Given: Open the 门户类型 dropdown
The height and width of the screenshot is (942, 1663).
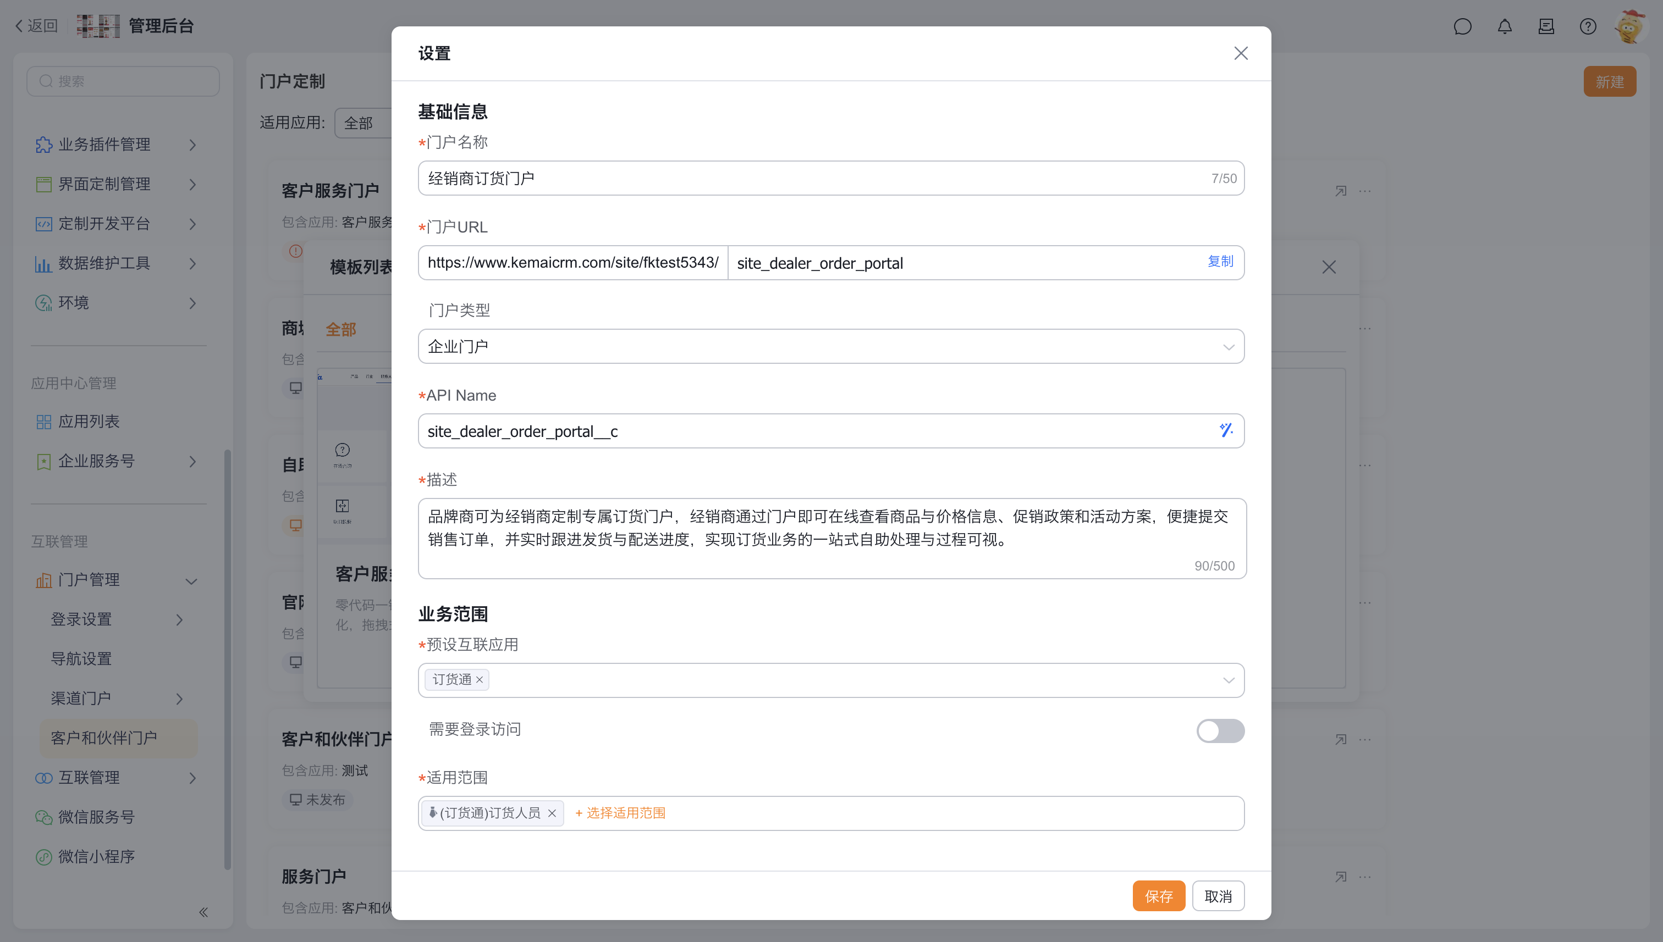Looking at the screenshot, I should tap(830, 347).
